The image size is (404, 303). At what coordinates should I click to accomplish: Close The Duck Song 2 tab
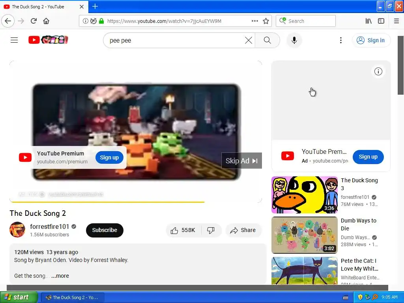coord(81,7)
